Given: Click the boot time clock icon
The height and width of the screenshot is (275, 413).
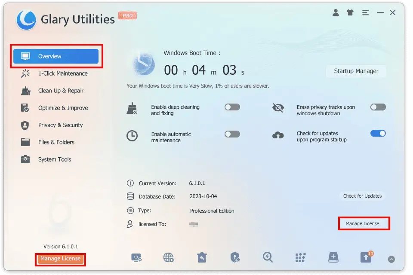Looking at the screenshot, I should click(144, 64).
